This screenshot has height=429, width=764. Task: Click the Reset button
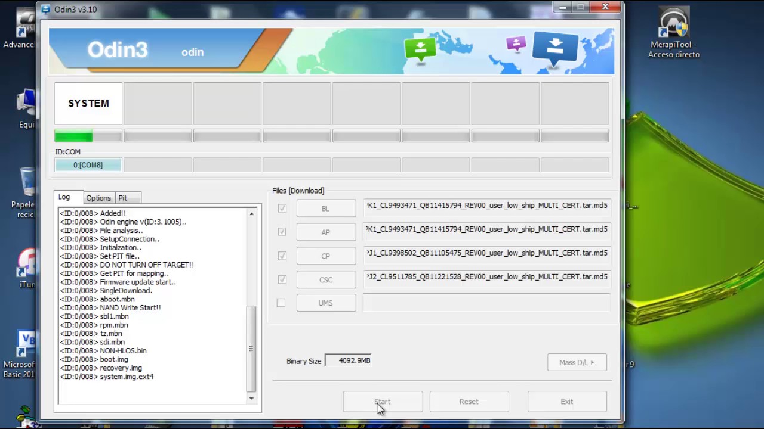[x=469, y=402]
